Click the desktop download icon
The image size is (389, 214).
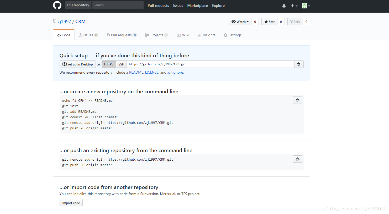click(65, 64)
